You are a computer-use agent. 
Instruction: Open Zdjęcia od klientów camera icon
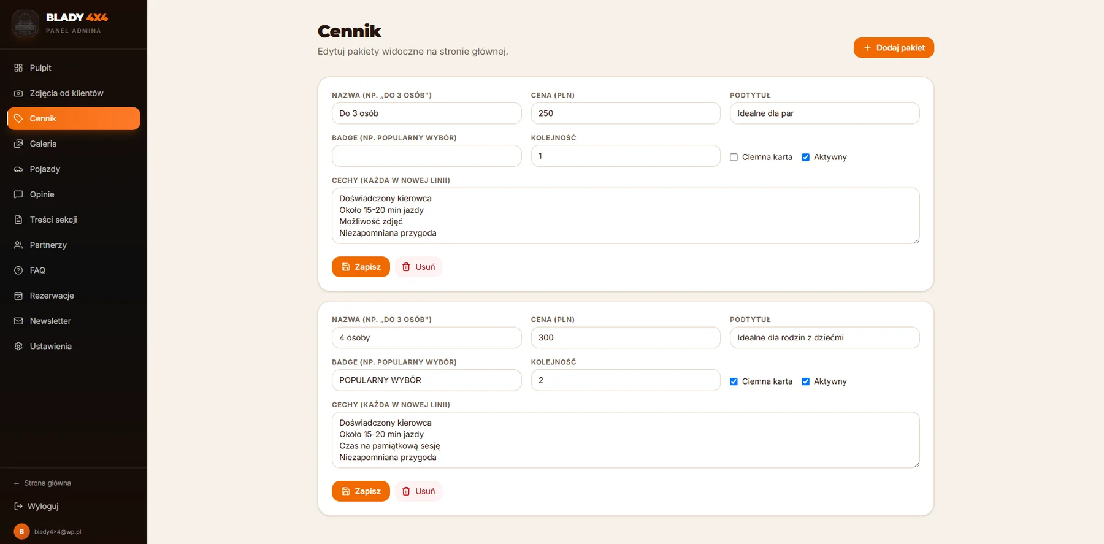pos(18,93)
